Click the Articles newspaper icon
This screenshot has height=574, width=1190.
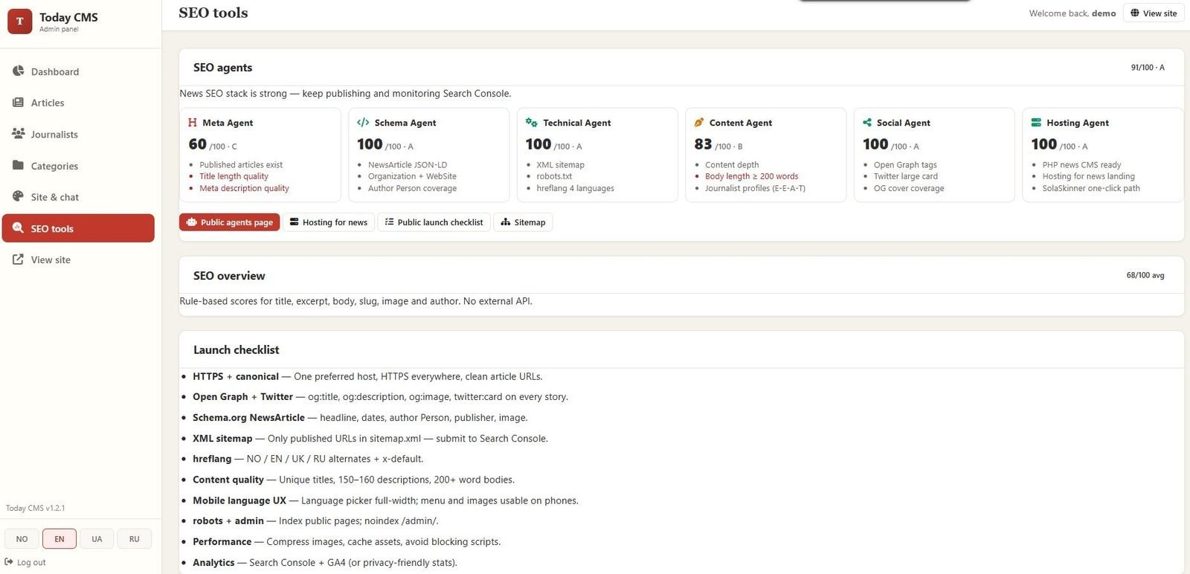click(x=18, y=102)
